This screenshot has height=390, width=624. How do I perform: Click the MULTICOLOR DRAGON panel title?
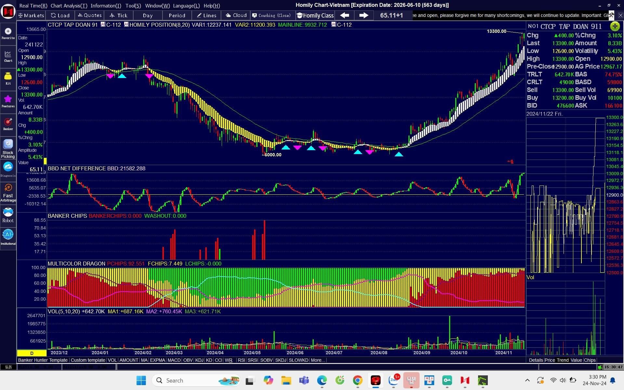[x=76, y=264]
